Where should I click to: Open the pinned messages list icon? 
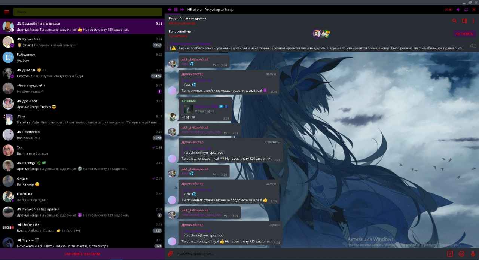click(x=473, y=46)
